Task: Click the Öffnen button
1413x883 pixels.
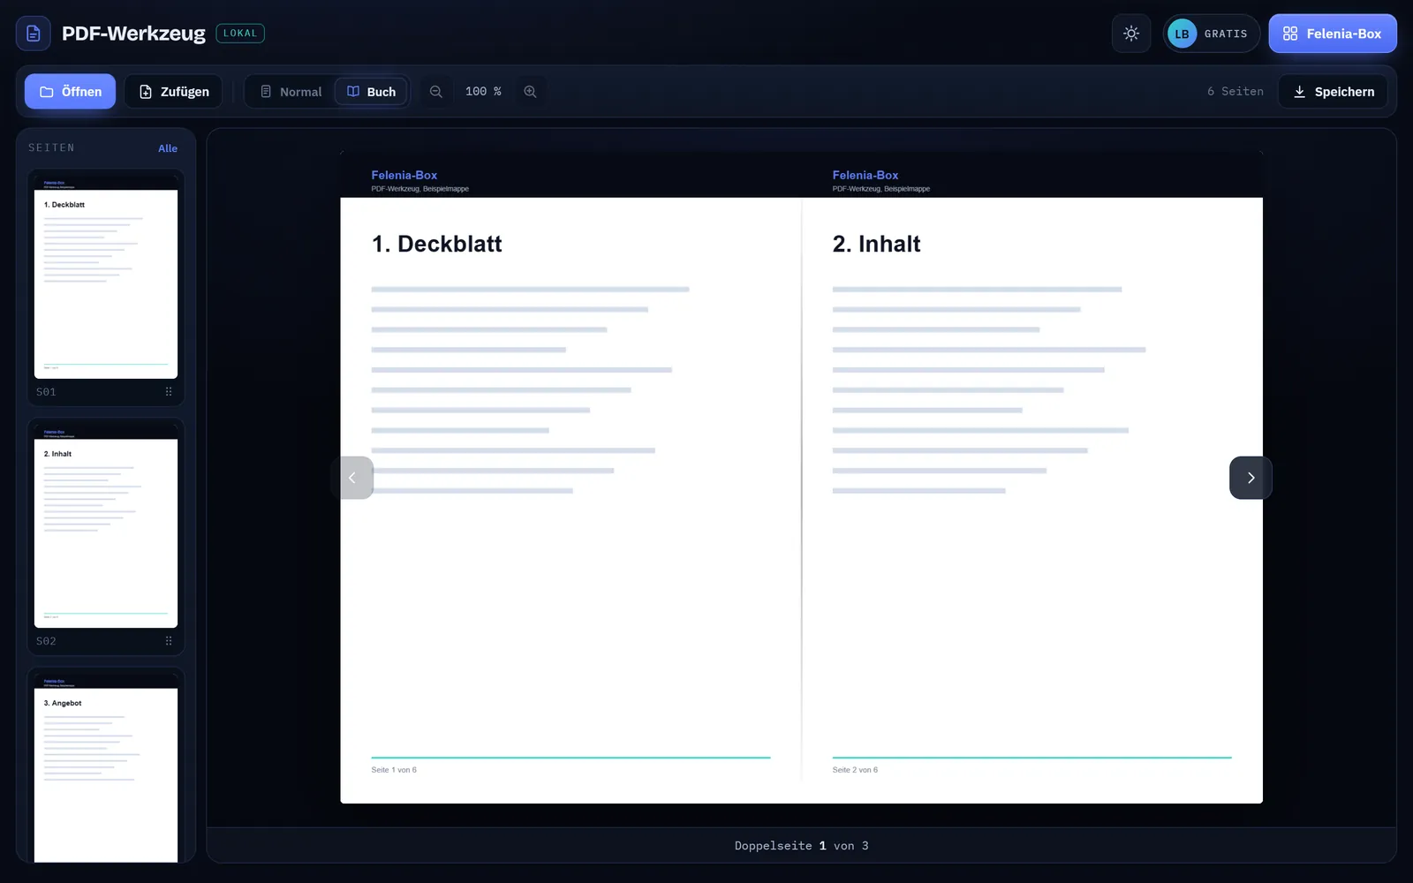Action: click(70, 91)
